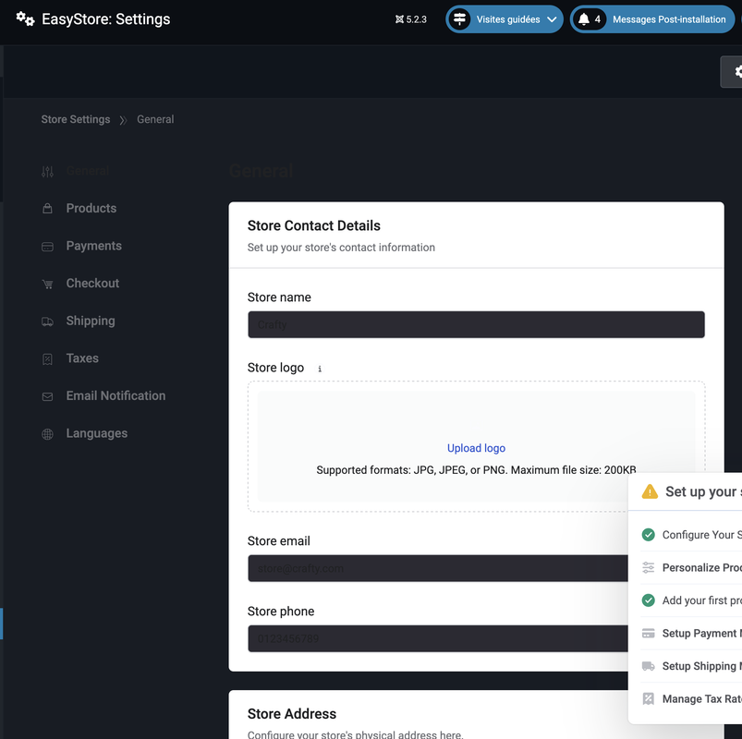Click the Joomla 5.2.3 version indicator

point(411,19)
